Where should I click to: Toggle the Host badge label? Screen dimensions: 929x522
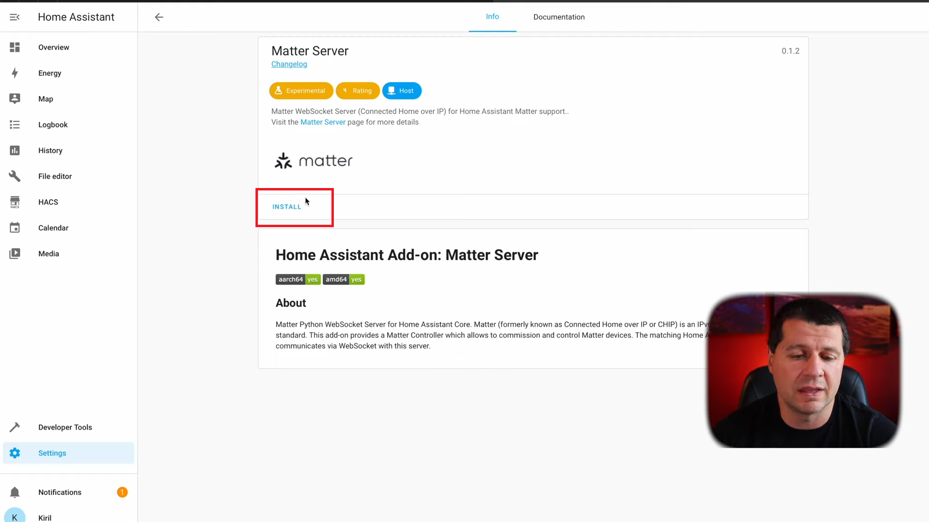[401, 90]
